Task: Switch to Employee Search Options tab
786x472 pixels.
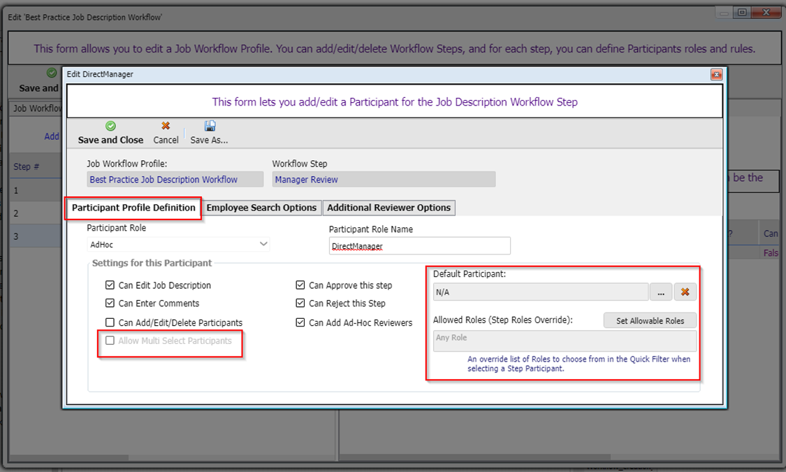Action: click(x=262, y=208)
